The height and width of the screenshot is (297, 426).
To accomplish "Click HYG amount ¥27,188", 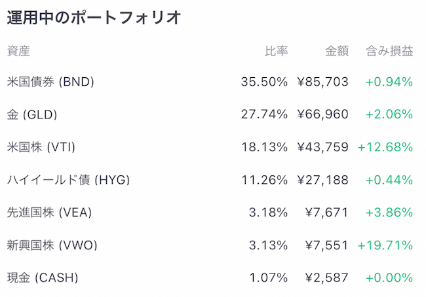I will tap(322, 180).
